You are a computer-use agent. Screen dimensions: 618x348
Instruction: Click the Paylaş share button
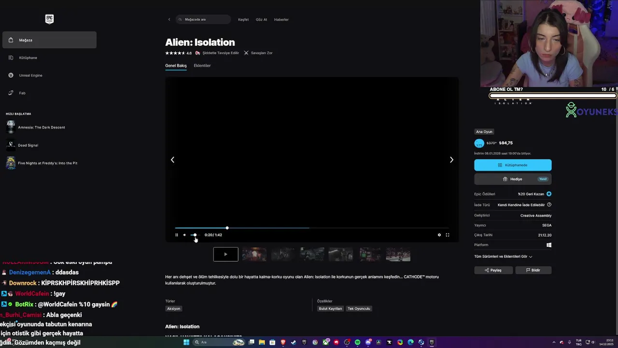[493, 270]
